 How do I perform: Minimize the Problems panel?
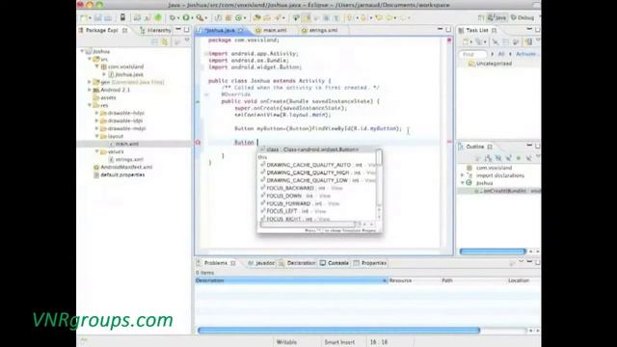[529, 261]
